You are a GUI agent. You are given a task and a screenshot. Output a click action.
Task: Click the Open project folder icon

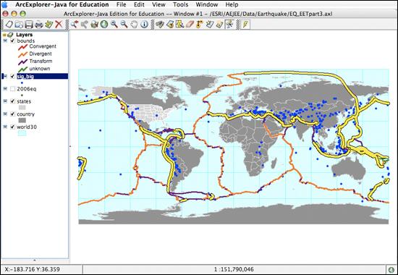click(x=19, y=25)
